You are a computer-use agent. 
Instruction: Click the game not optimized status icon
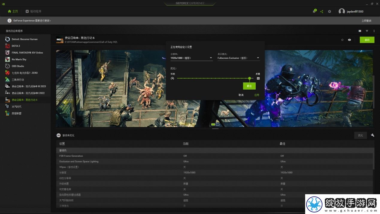pyautogui.click(x=58, y=135)
